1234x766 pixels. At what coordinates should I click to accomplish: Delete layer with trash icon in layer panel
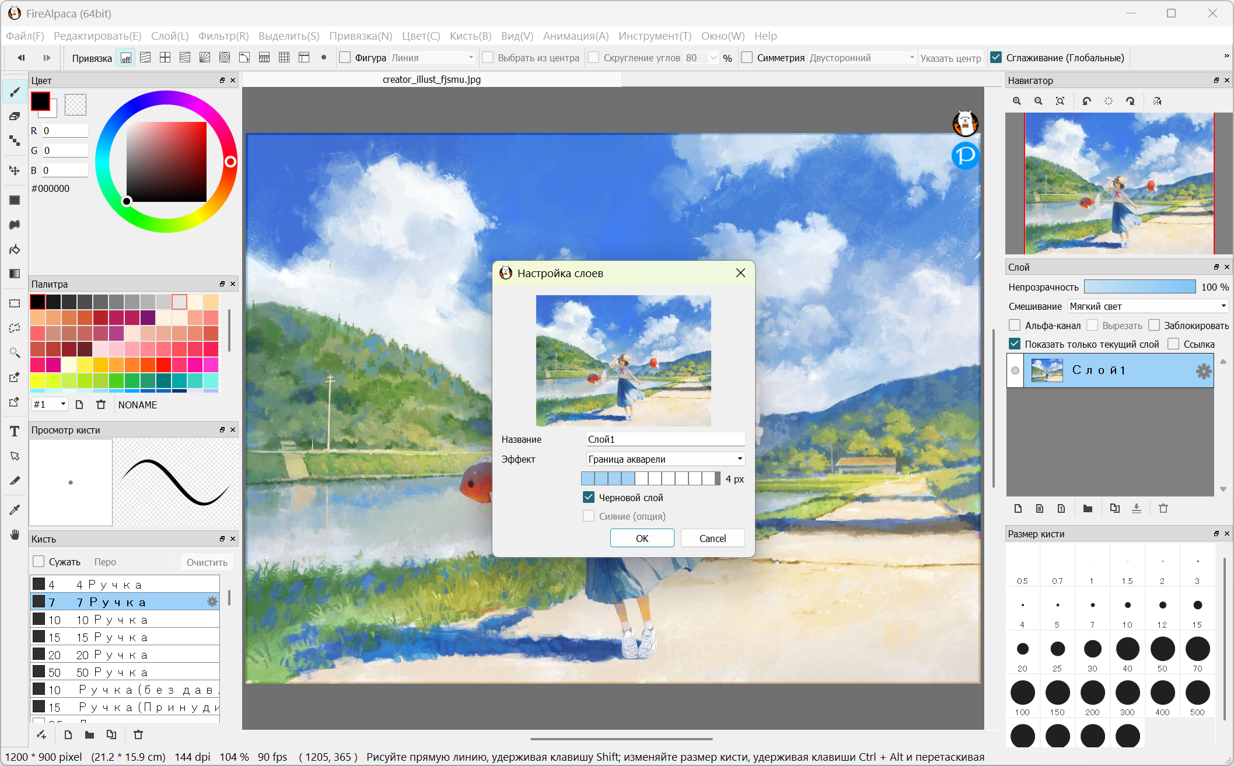click(1163, 509)
